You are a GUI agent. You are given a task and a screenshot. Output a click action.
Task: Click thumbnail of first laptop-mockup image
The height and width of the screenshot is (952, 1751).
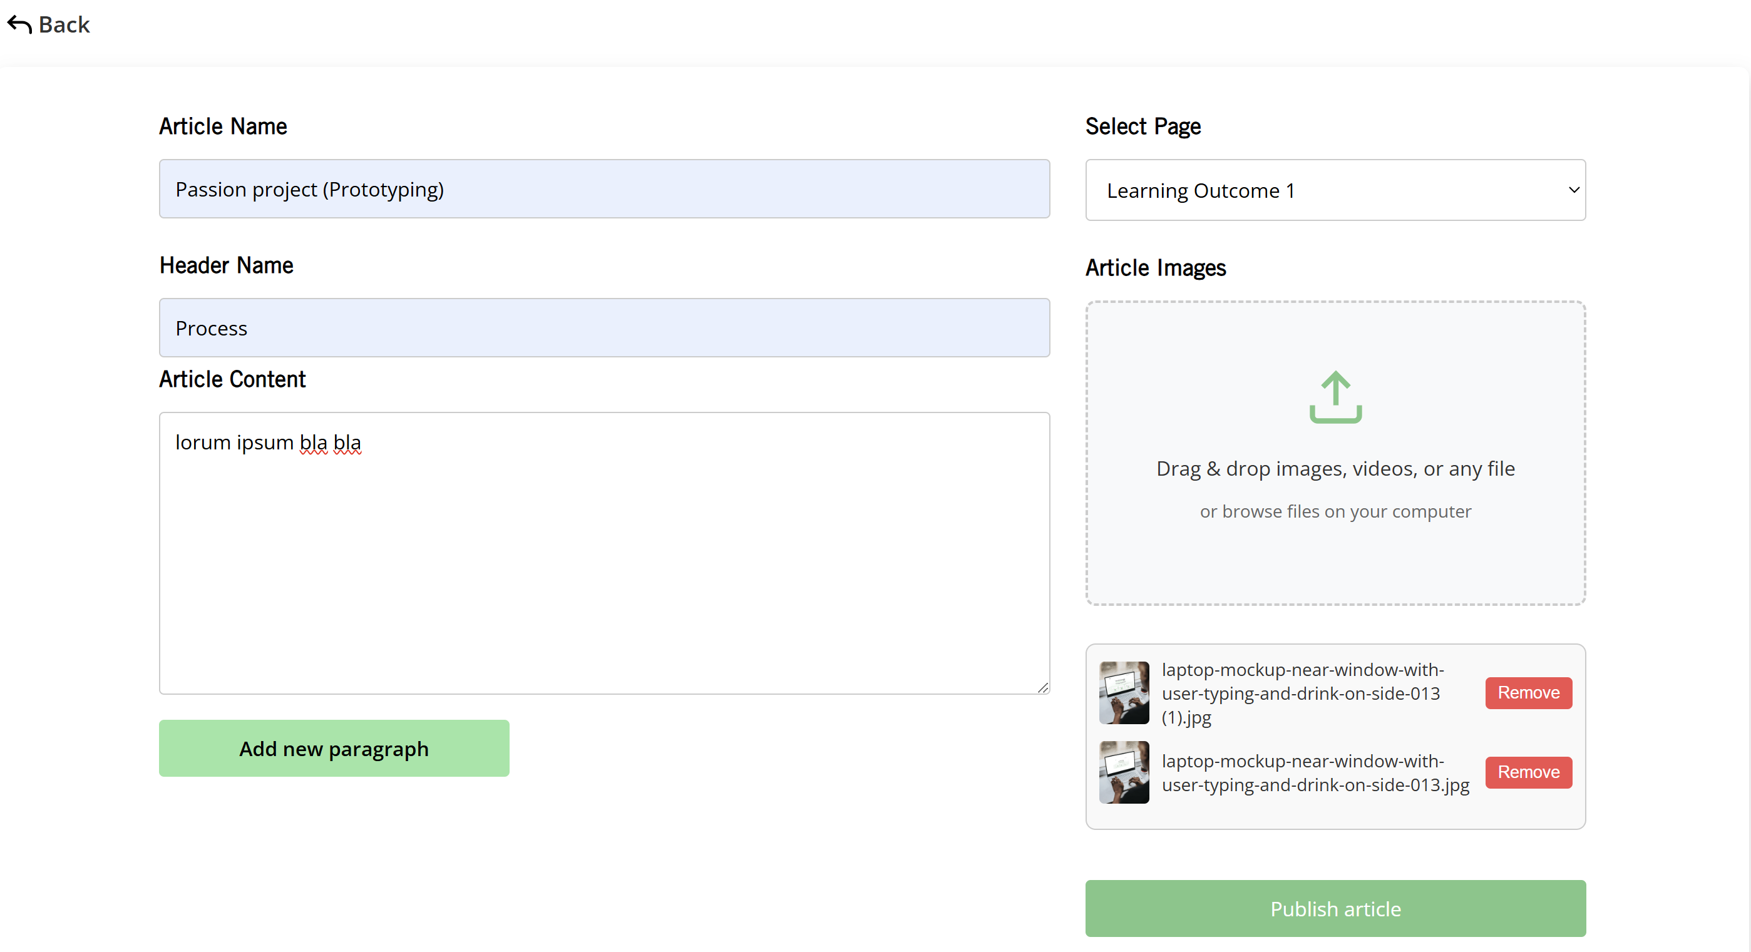1124,692
